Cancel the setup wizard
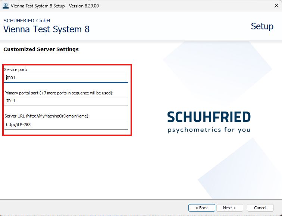 [260, 208]
